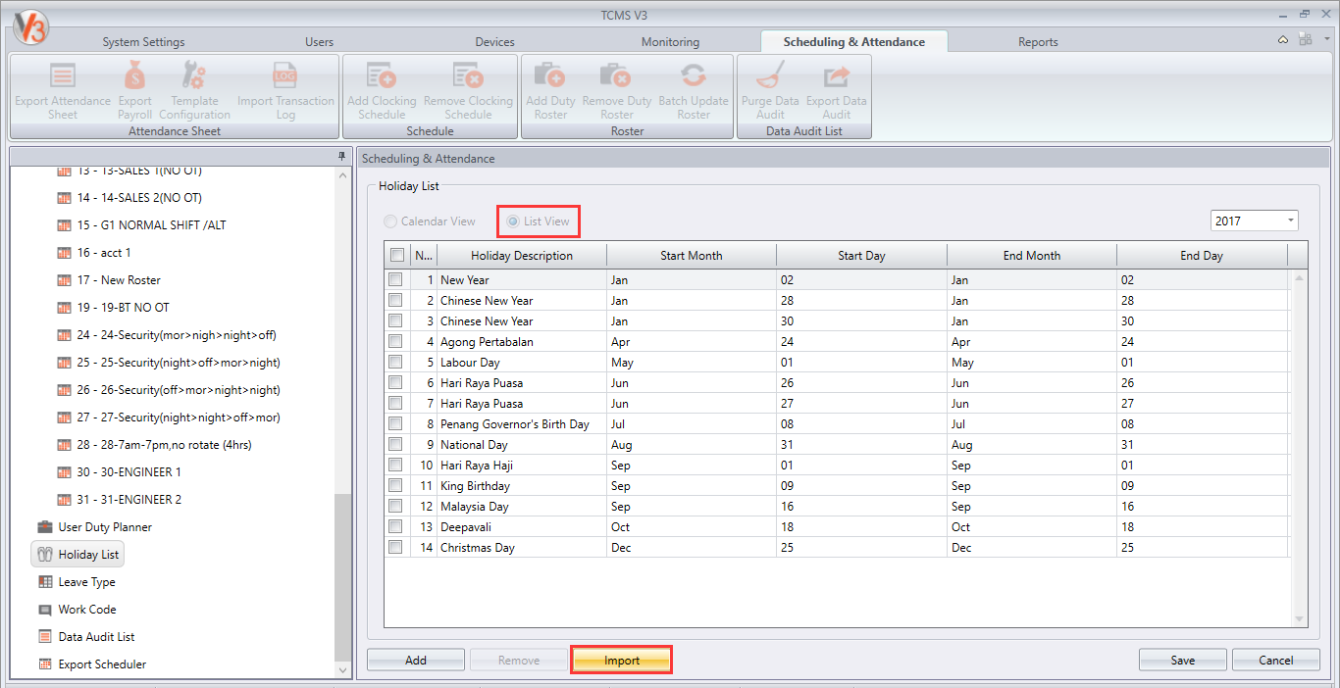Click the King Birthday description cell
This screenshot has height=688, width=1340.
coord(522,486)
